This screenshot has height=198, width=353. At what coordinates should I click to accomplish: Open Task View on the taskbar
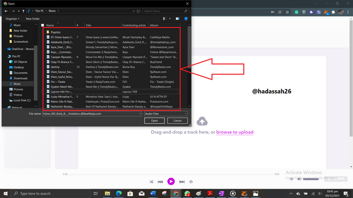(95, 194)
